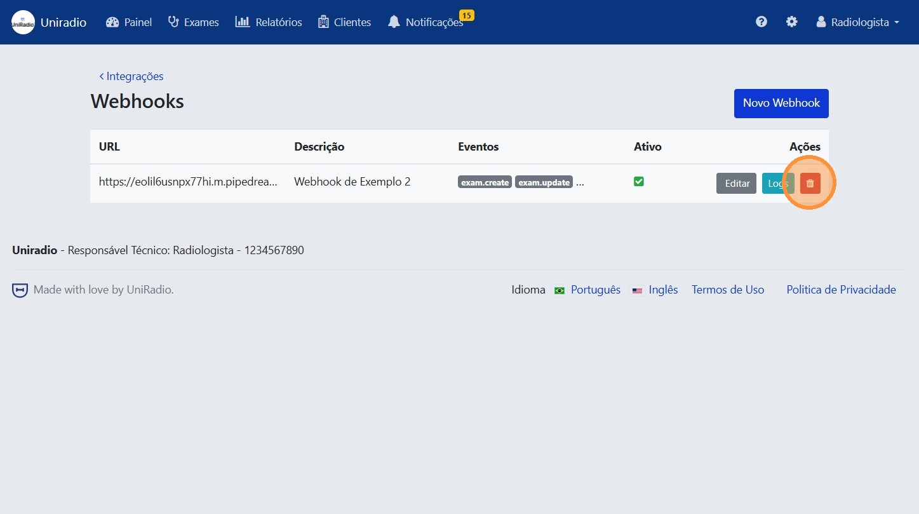Open settings via the gear icon
The width and height of the screenshot is (919, 514).
coord(791,21)
